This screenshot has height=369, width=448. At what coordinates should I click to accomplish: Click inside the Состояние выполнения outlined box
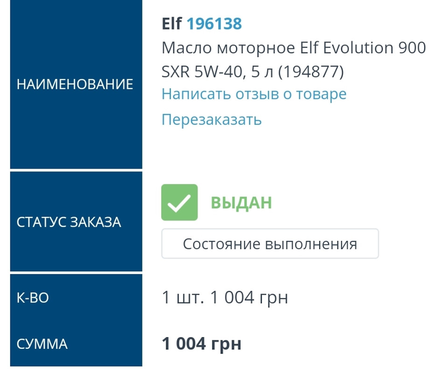click(270, 243)
